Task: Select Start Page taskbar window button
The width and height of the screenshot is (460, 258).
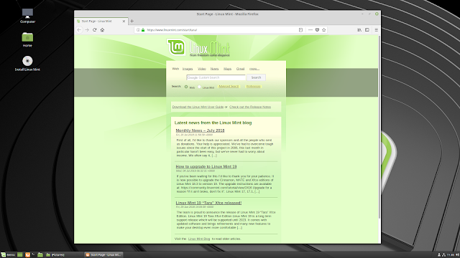Action: coord(103,255)
